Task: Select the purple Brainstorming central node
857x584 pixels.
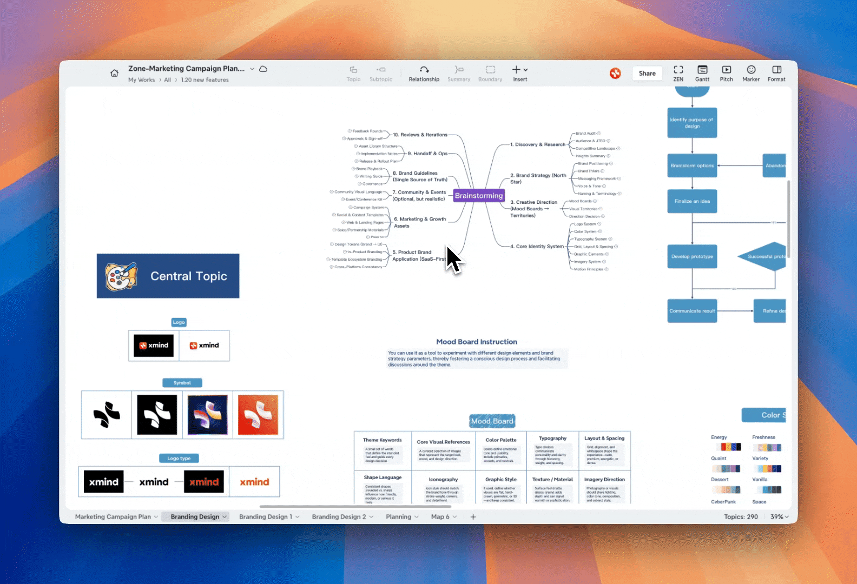Action: pos(479,196)
